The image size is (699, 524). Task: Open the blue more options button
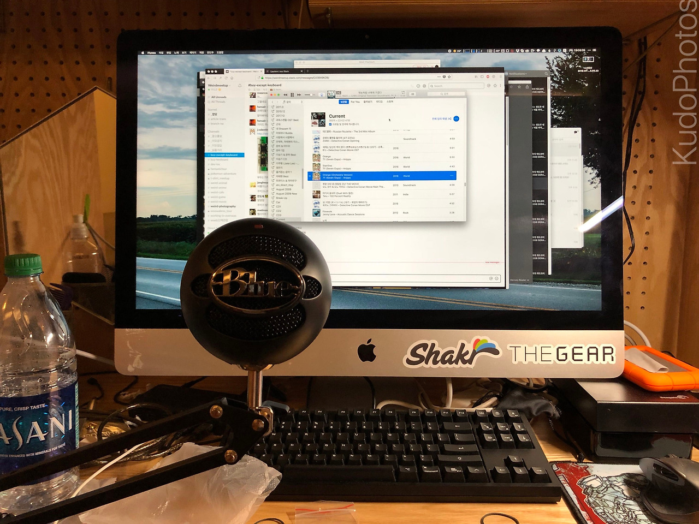[x=457, y=118]
